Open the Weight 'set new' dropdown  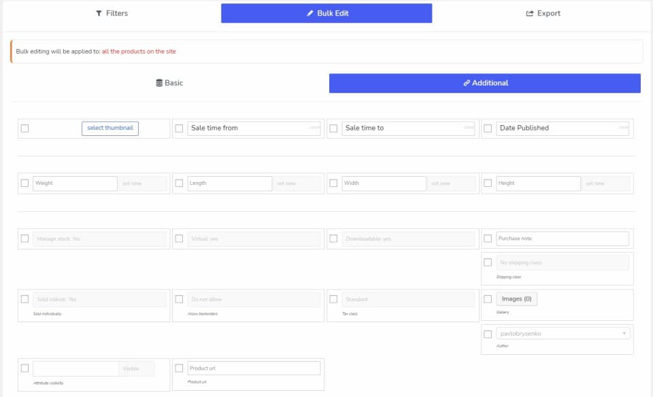(142, 184)
